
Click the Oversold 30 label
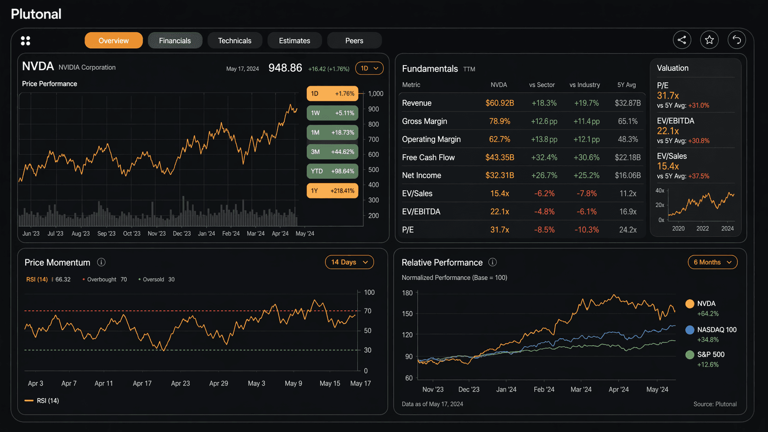click(157, 279)
